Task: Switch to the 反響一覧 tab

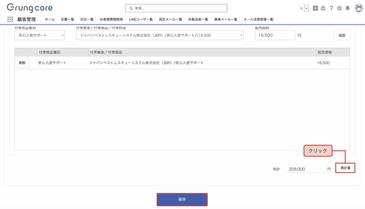Action: tap(67, 19)
